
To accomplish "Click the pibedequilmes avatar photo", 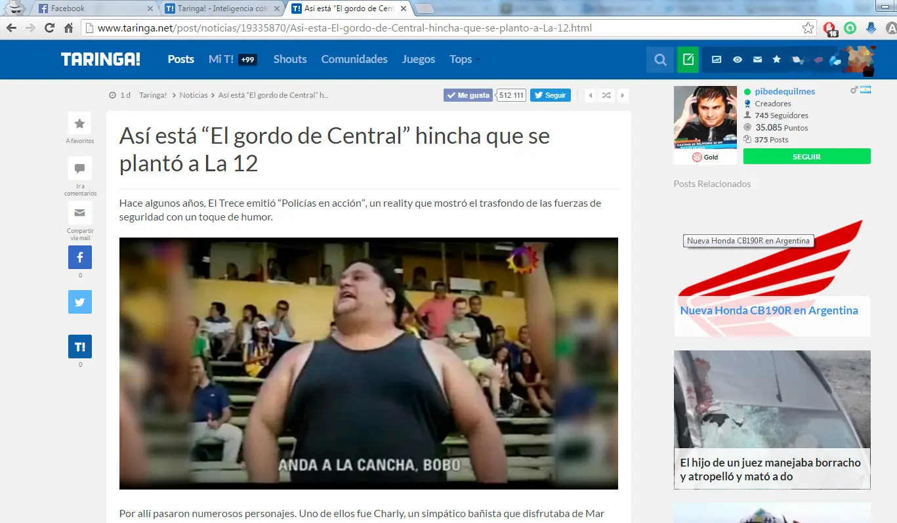I will click(x=705, y=117).
